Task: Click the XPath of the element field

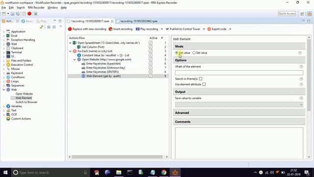Action: click(239, 73)
